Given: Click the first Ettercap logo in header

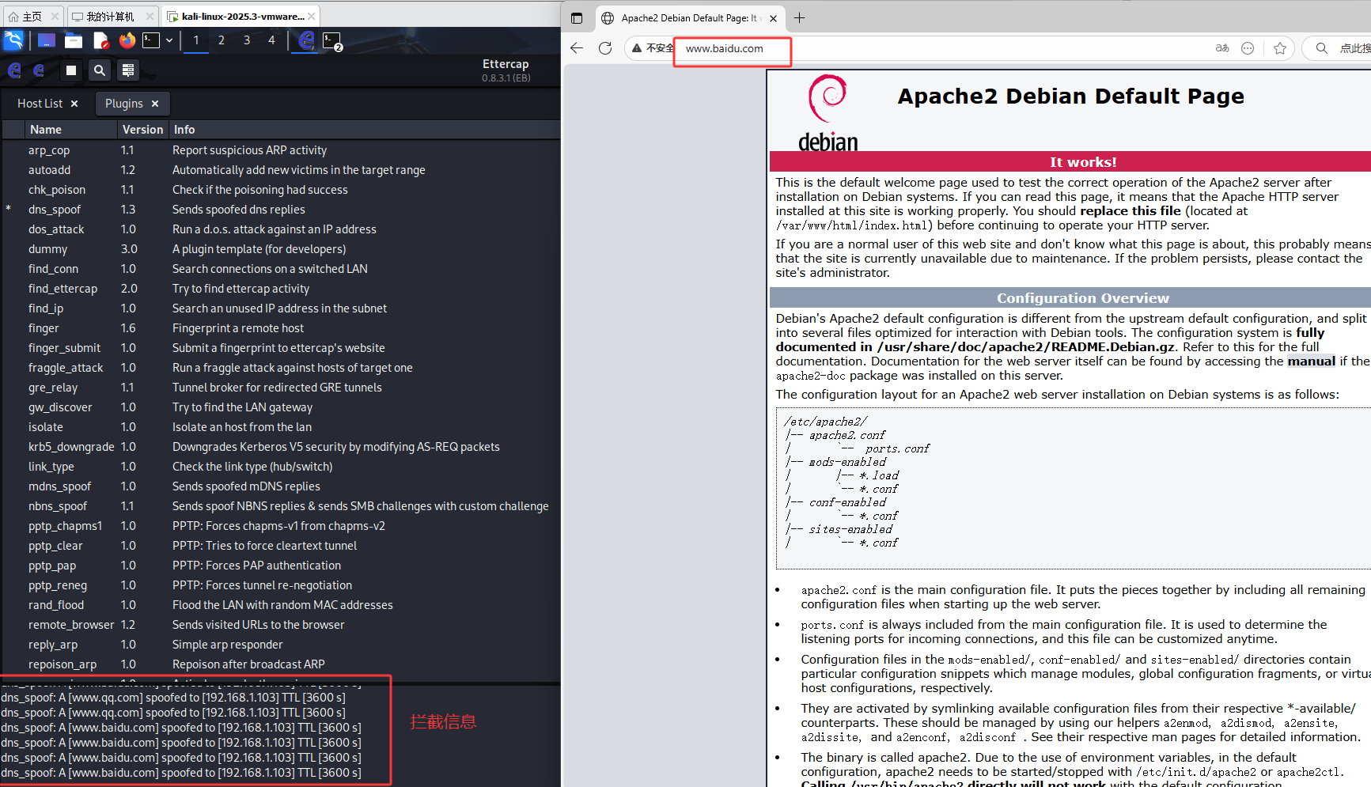Looking at the screenshot, I should (x=14, y=70).
